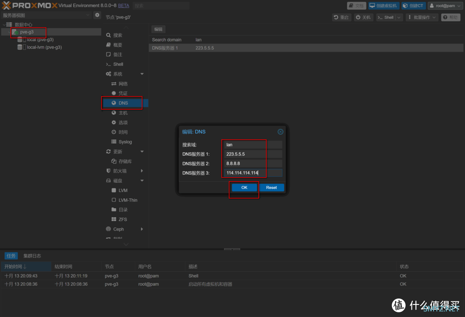Collapse the Updates menu section
Screen dimensions: 465x317
(142, 152)
